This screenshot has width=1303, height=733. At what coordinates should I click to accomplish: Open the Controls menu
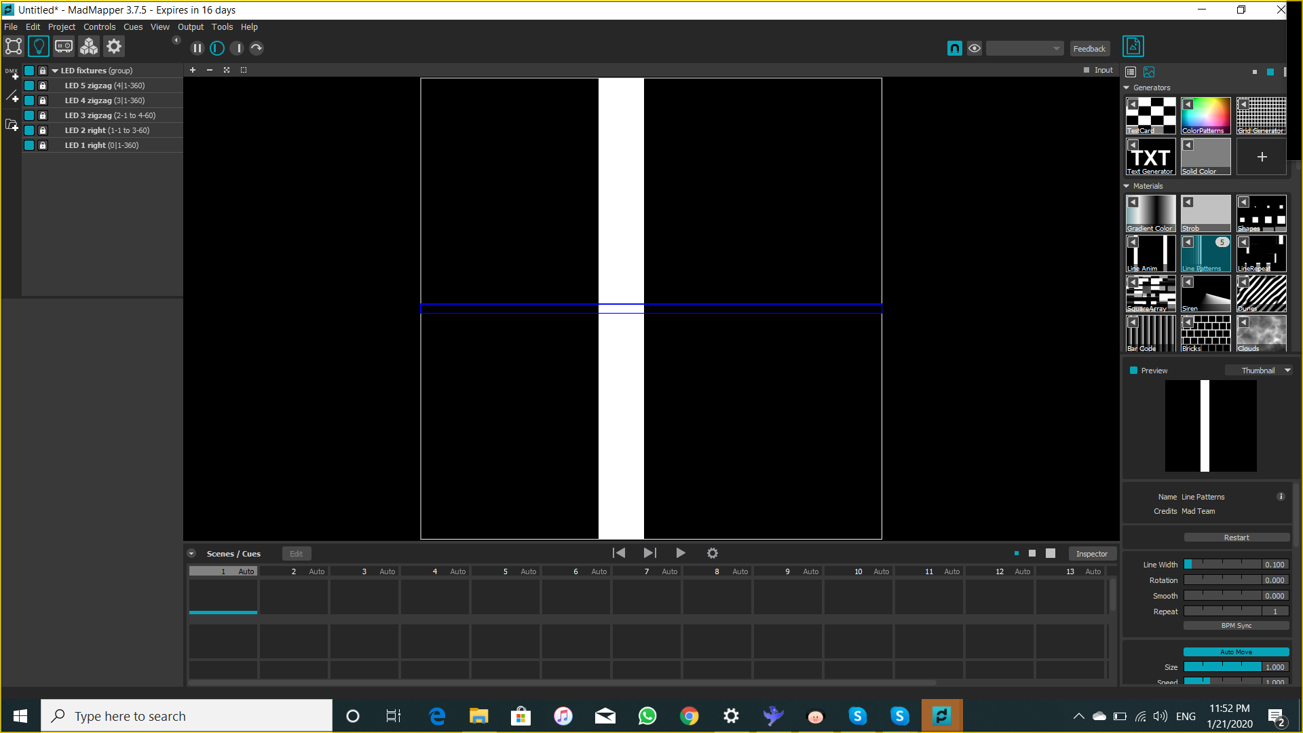pos(99,27)
